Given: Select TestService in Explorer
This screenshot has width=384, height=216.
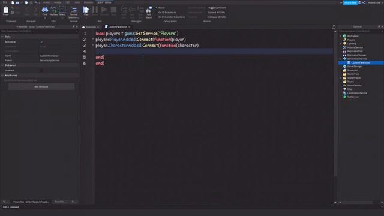Looking at the screenshot, I should pos(353,97).
